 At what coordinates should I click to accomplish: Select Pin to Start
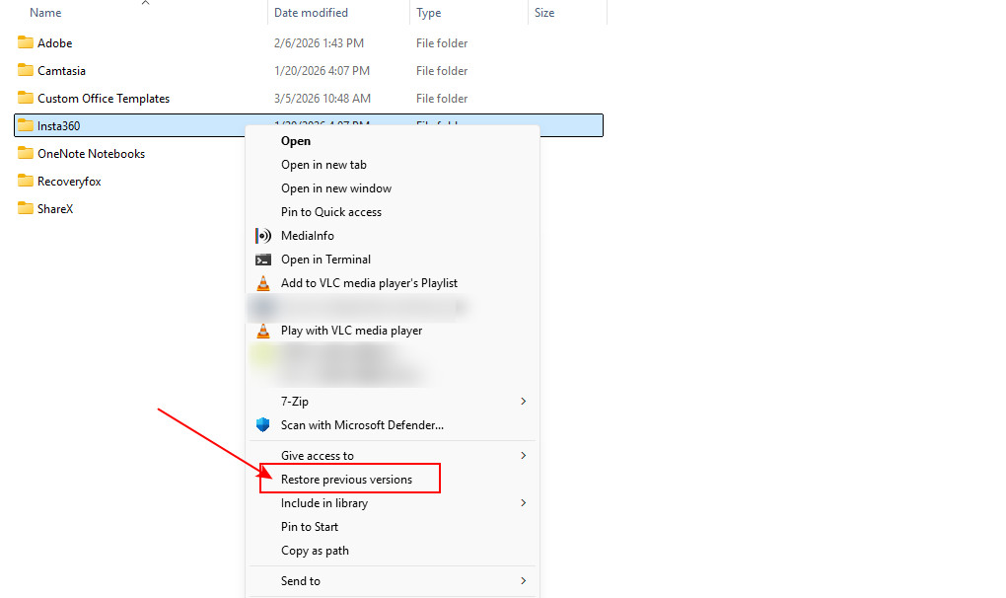point(310,527)
